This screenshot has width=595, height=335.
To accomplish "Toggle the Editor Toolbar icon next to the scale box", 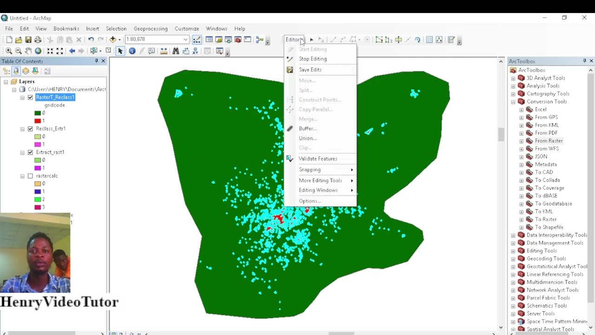I will click(x=197, y=40).
